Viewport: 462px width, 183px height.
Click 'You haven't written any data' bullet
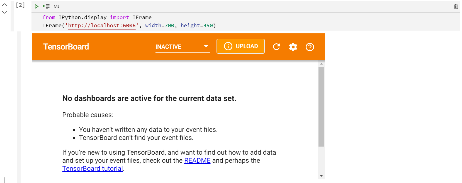pyautogui.click(x=148, y=130)
